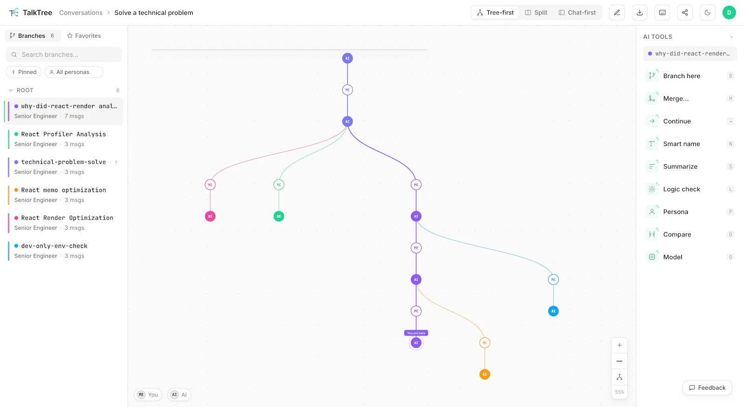Viewport: 744px width, 407px height.
Task: Click the Branch here icon
Action: click(652, 76)
